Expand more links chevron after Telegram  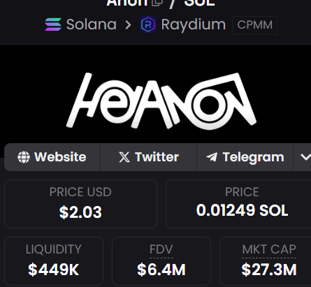tap(305, 157)
